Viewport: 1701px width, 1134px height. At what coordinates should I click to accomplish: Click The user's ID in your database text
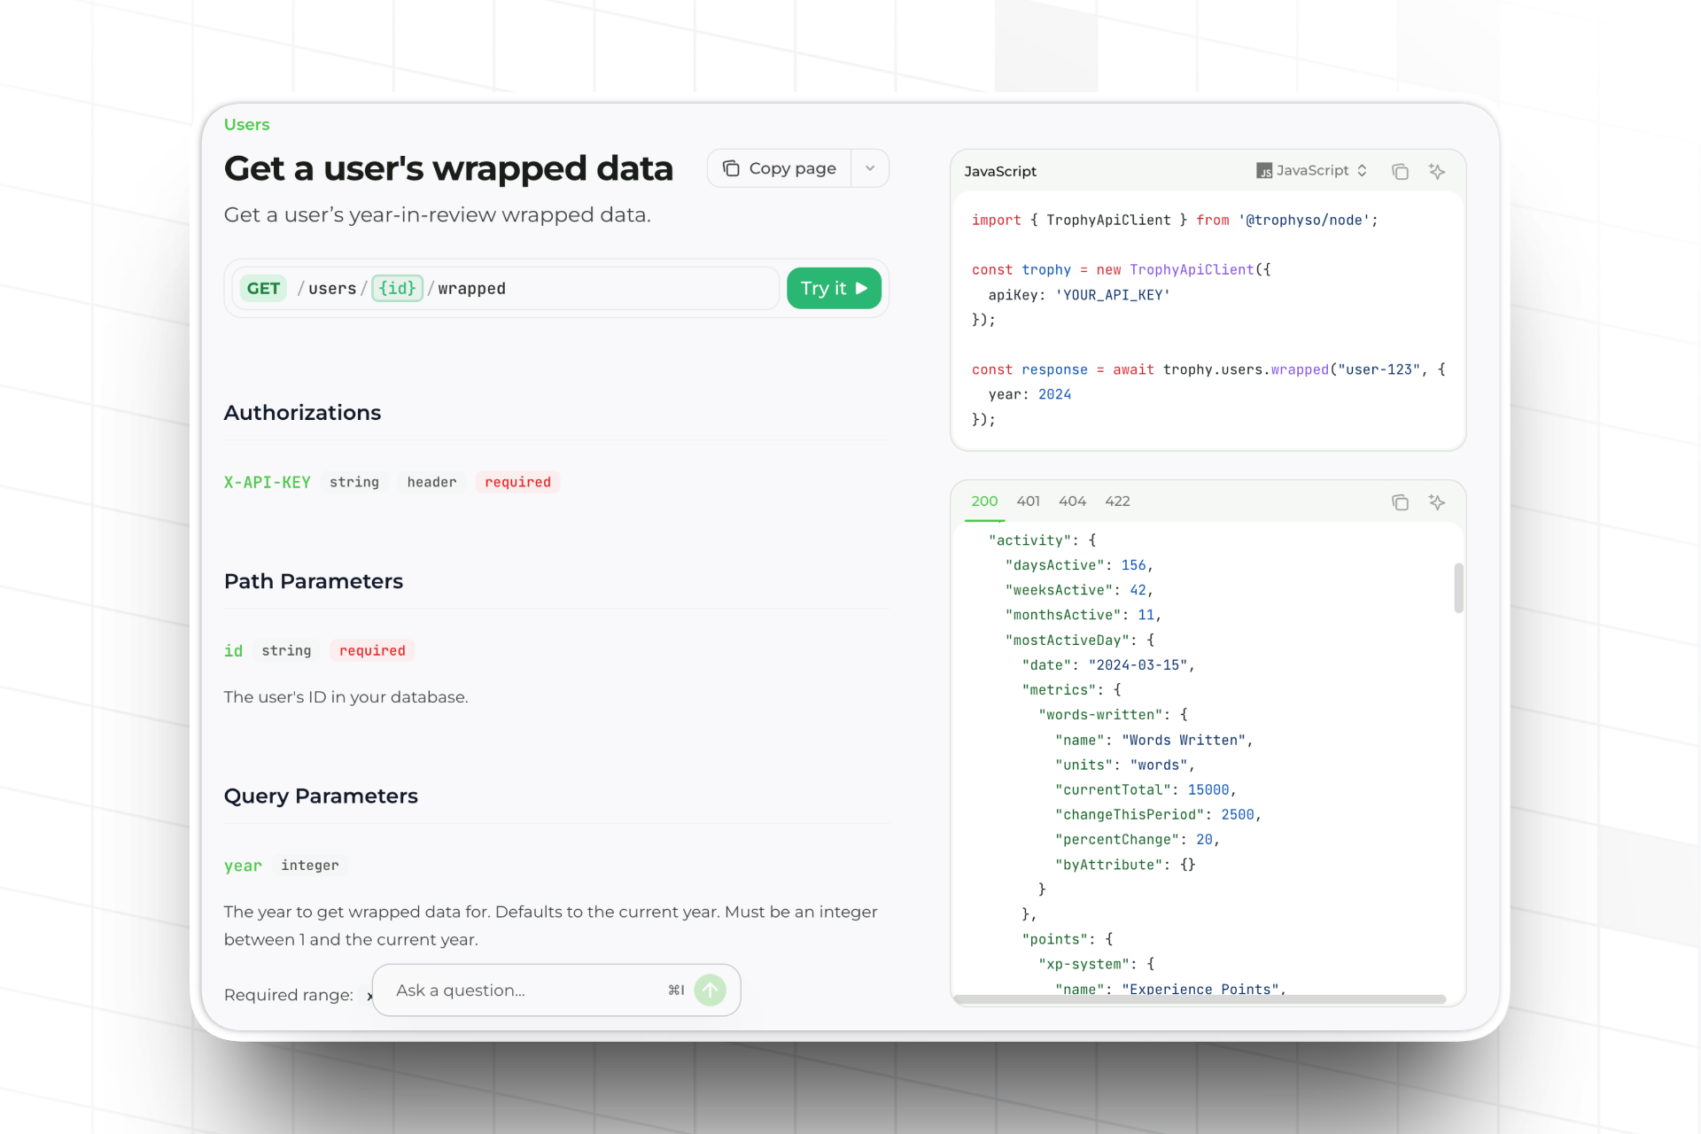click(x=346, y=697)
